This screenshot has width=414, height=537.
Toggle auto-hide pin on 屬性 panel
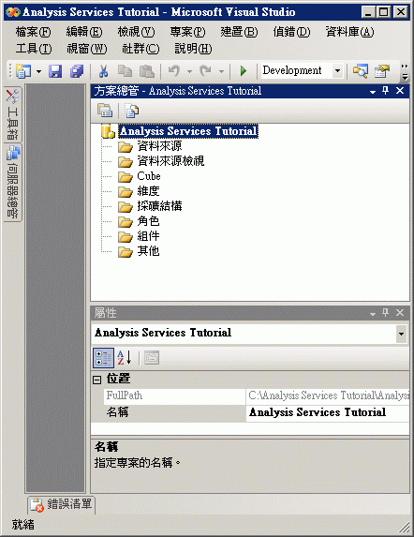(x=386, y=313)
